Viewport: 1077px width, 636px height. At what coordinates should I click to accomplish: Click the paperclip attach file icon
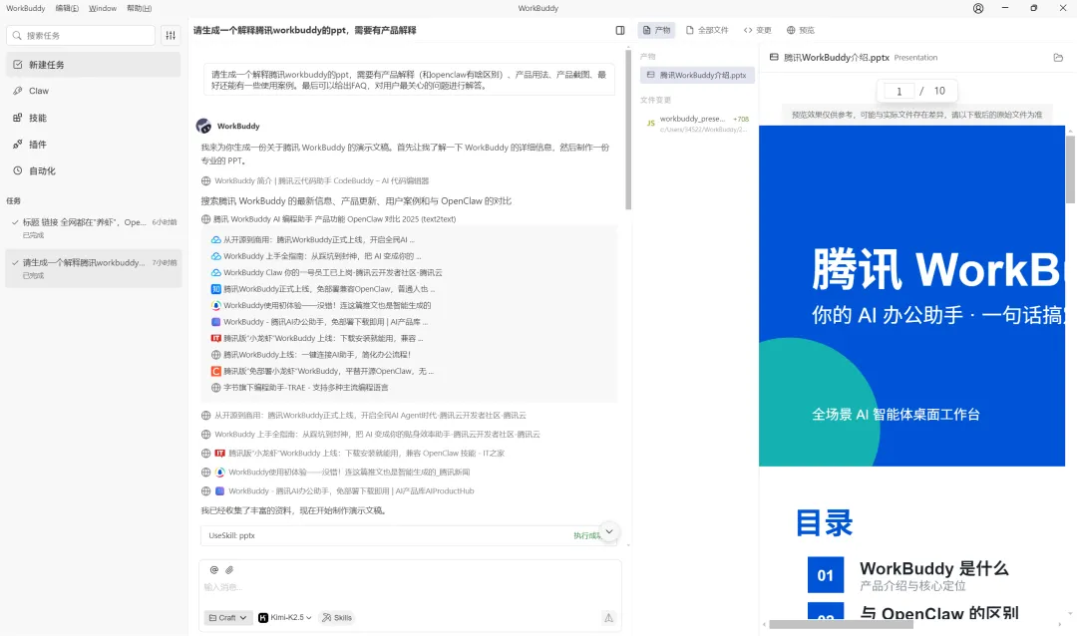click(229, 570)
